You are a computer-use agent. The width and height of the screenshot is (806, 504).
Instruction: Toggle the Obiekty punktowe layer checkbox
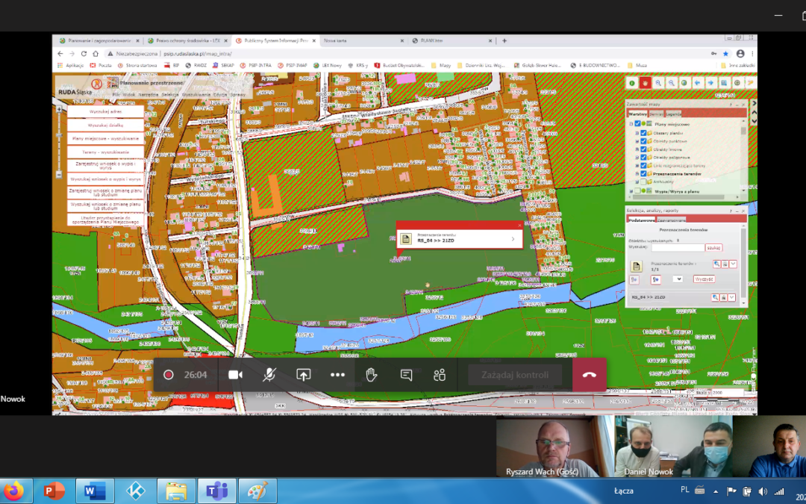[643, 141]
